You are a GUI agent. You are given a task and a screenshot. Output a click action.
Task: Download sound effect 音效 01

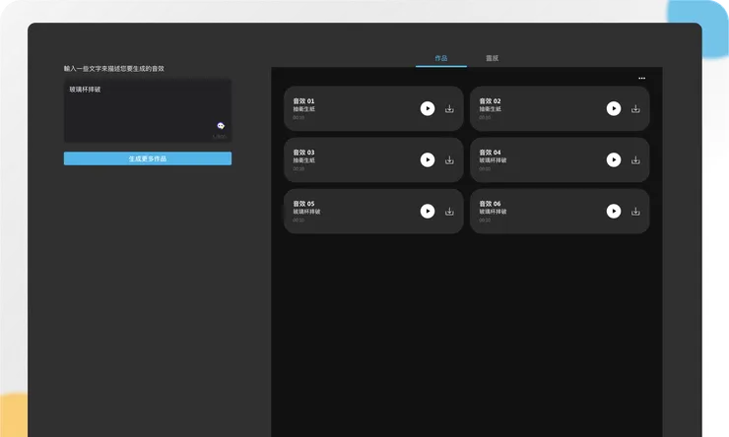pyautogui.click(x=449, y=109)
